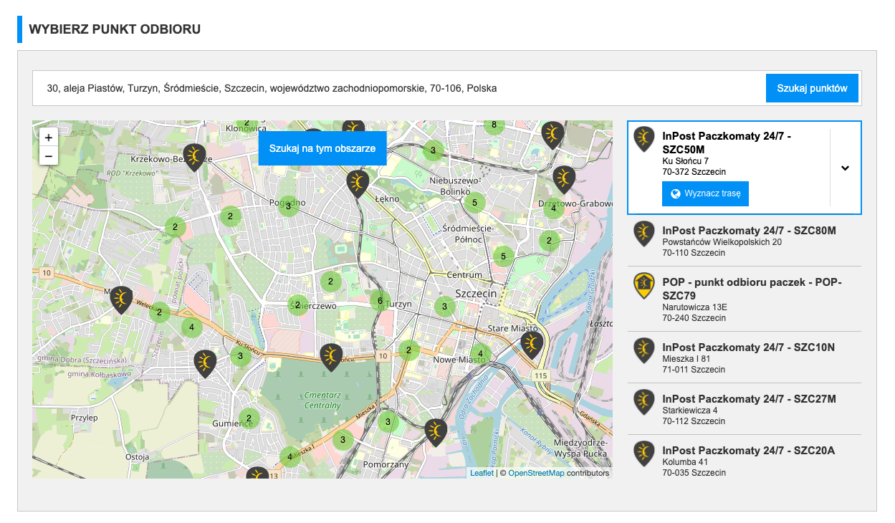Open the cluster of 3 left of Pomorzany label
This screenshot has width=895, height=523.
[343, 440]
